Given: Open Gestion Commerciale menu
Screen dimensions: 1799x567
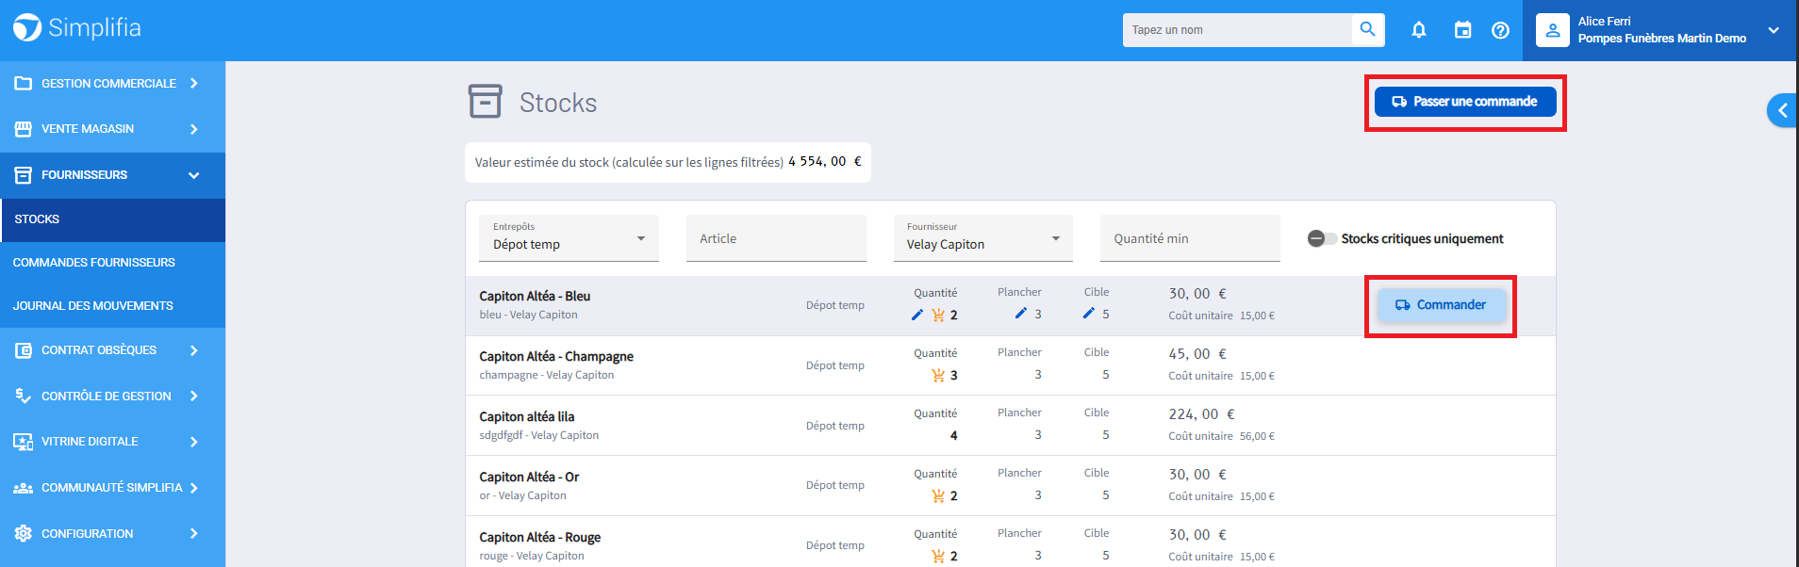Looking at the screenshot, I should tap(113, 83).
